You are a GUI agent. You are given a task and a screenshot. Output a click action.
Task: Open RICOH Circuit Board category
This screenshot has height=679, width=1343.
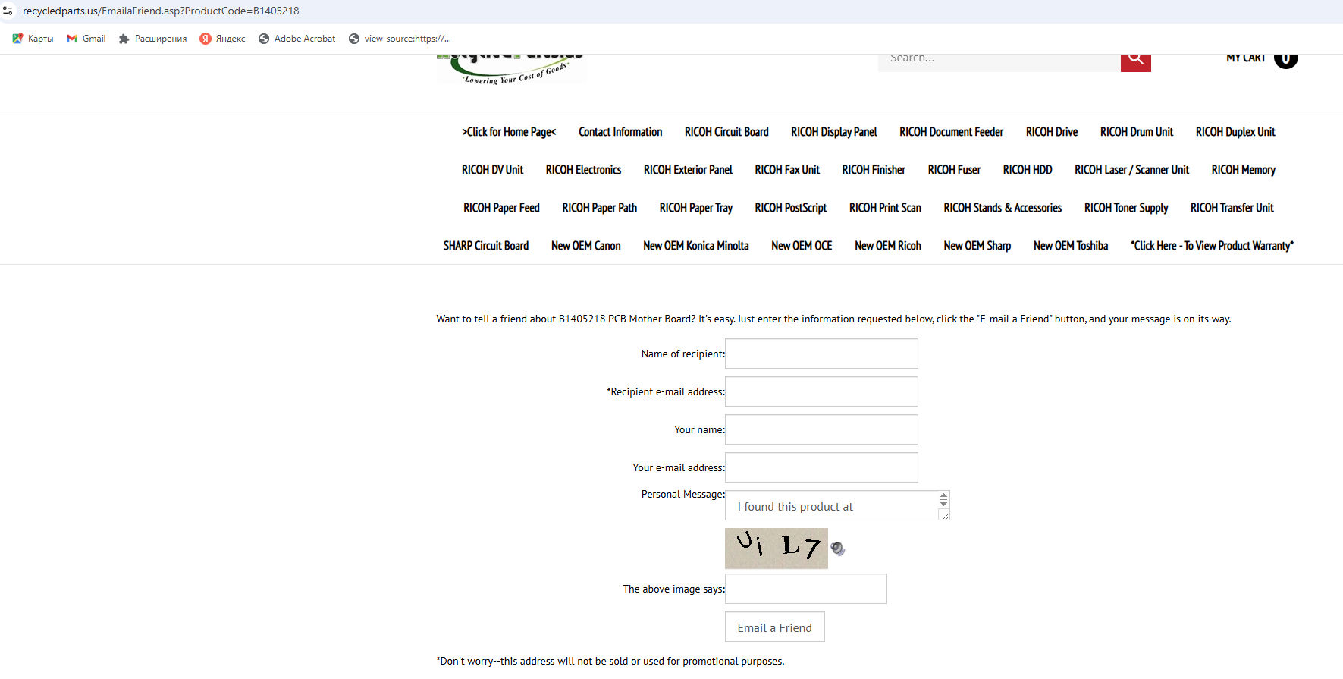point(726,132)
